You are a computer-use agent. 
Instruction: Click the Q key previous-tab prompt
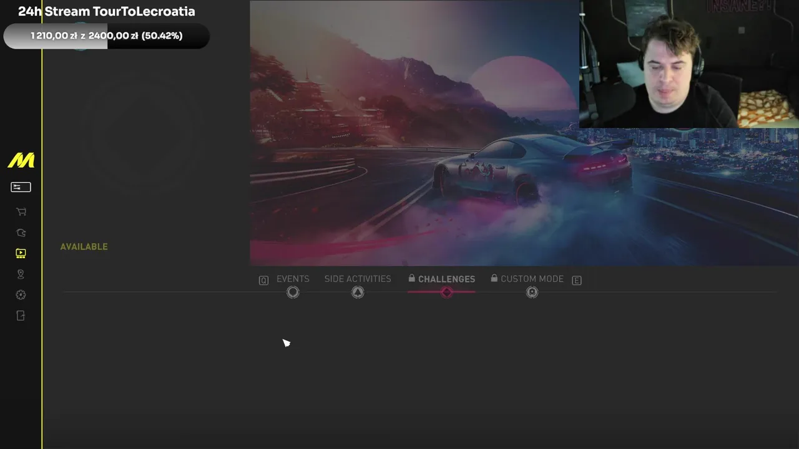[263, 281]
